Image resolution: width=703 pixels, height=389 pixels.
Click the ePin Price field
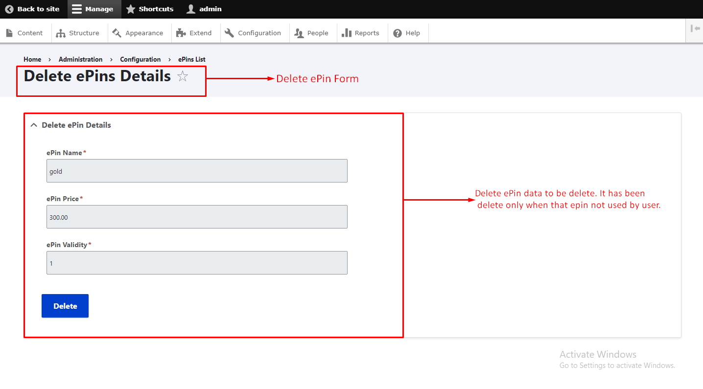click(197, 217)
